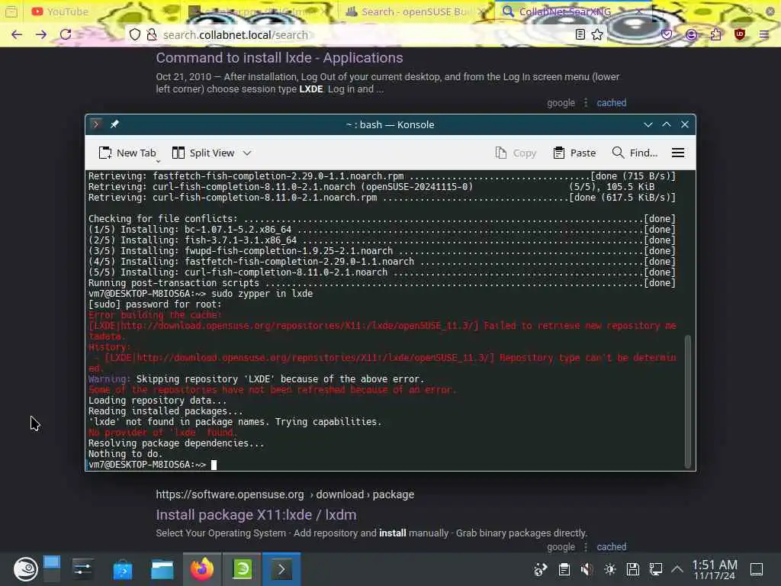
Task: Click the Split View button in Konsole
Action: (203, 153)
